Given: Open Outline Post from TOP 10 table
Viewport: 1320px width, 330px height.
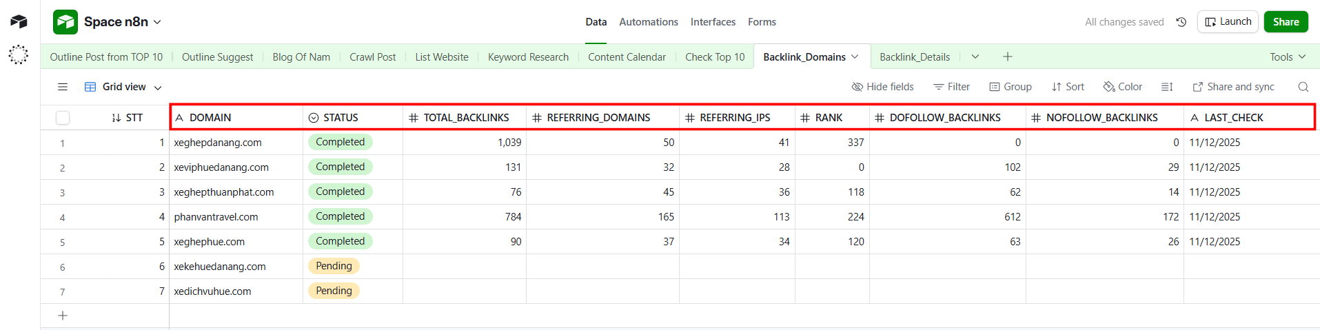Looking at the screenshot, I should point(106,57).
